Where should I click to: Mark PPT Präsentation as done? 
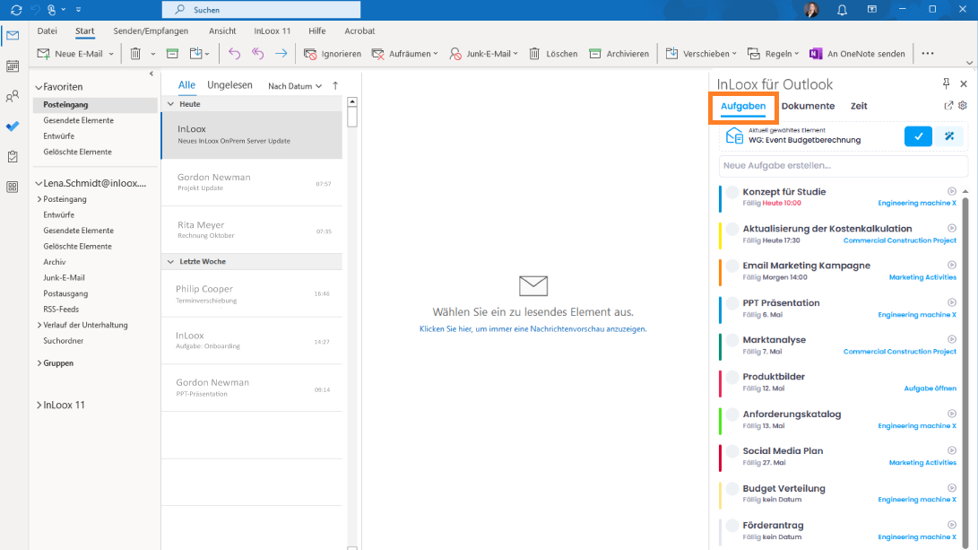pyautogui.click(x=732, y=303)
